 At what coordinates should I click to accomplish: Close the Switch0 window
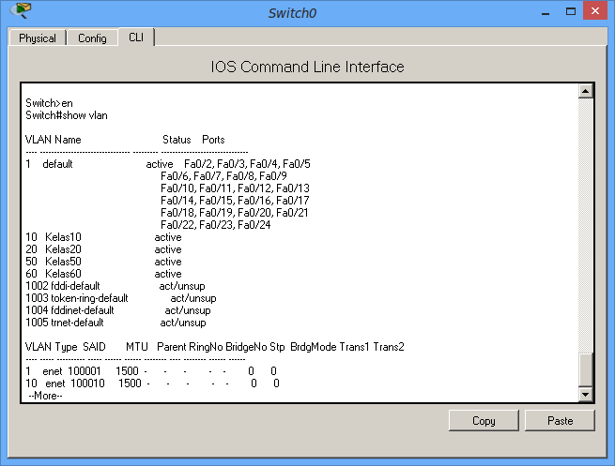point(595,10)
